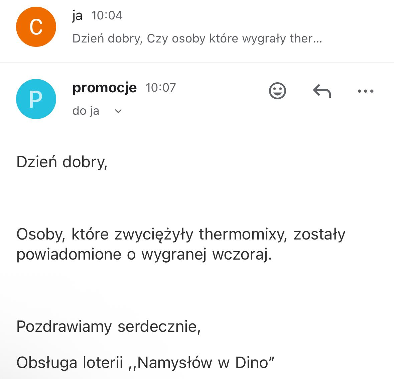Open the three-dot more options menu

pos(365,91)
